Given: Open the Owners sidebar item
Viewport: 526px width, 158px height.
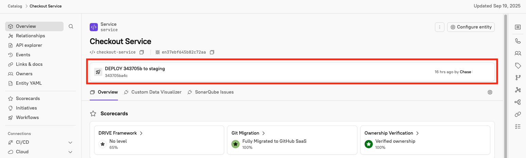Looking at the screenshot, I should [24, 74].
